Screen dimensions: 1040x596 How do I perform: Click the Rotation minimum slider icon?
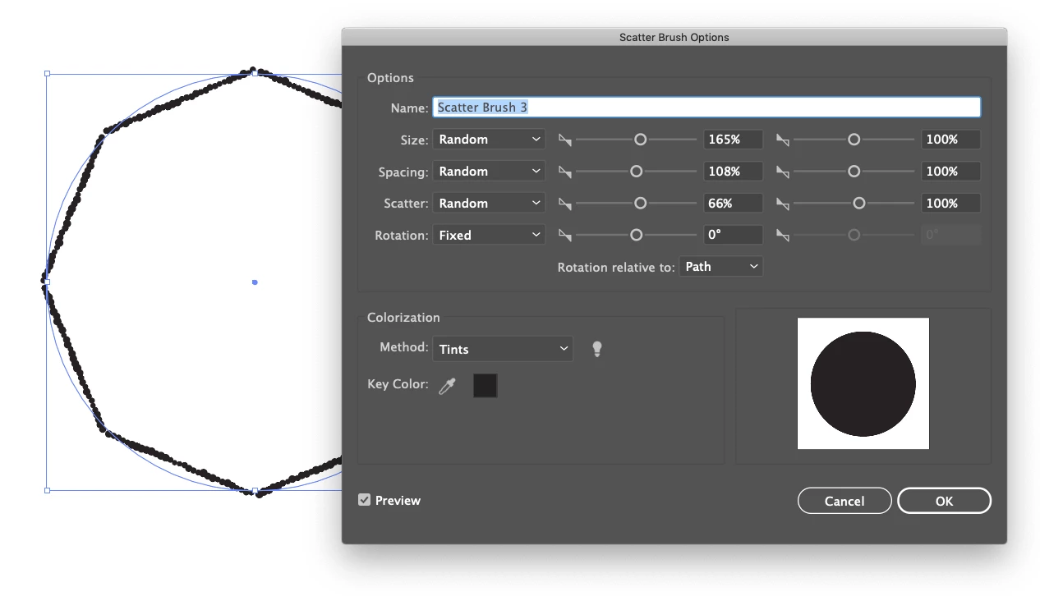point(564,236)
